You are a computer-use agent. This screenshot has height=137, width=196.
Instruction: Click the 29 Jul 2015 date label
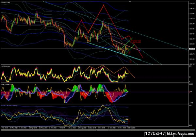click(x=72, y=128)
